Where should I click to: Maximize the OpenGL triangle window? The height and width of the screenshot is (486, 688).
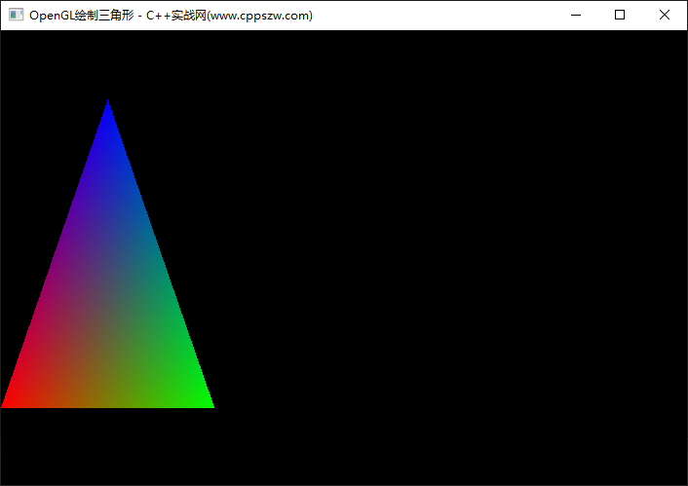pyautogui.click(x=620, y=16)
